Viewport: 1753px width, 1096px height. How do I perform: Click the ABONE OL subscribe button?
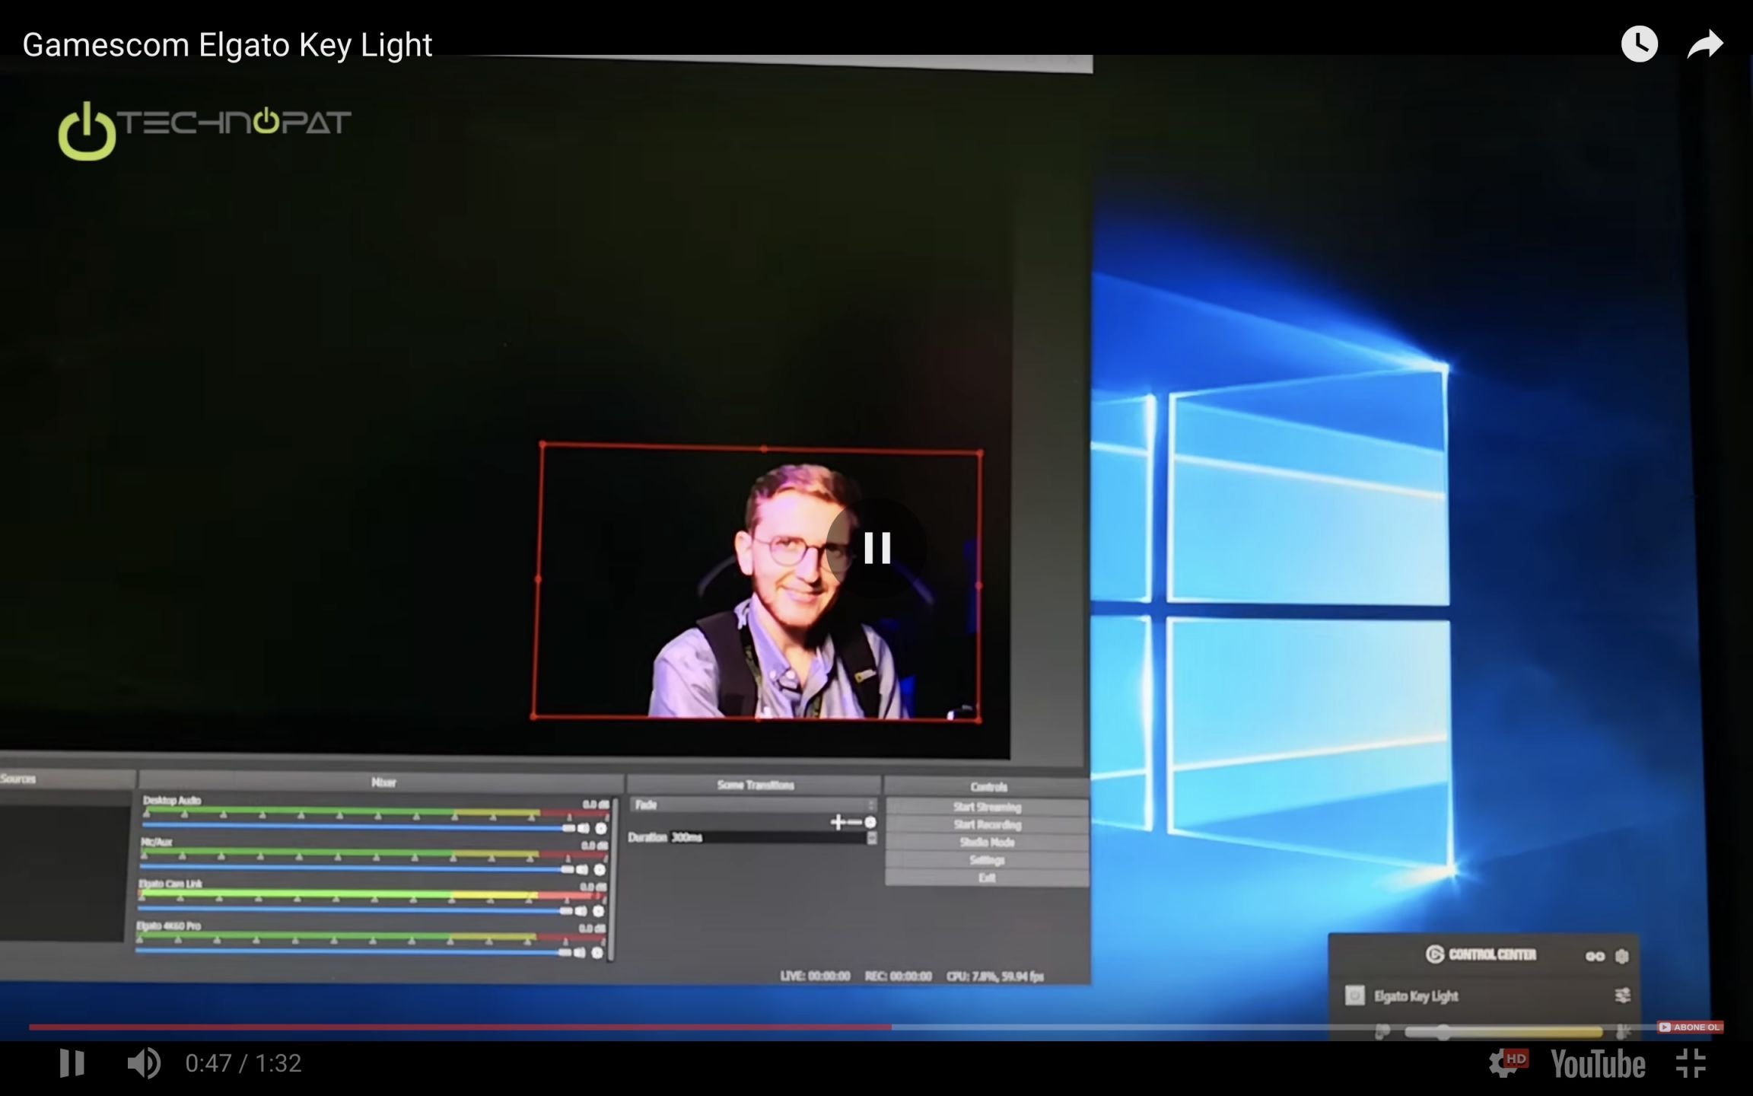pos(1691,1027)
